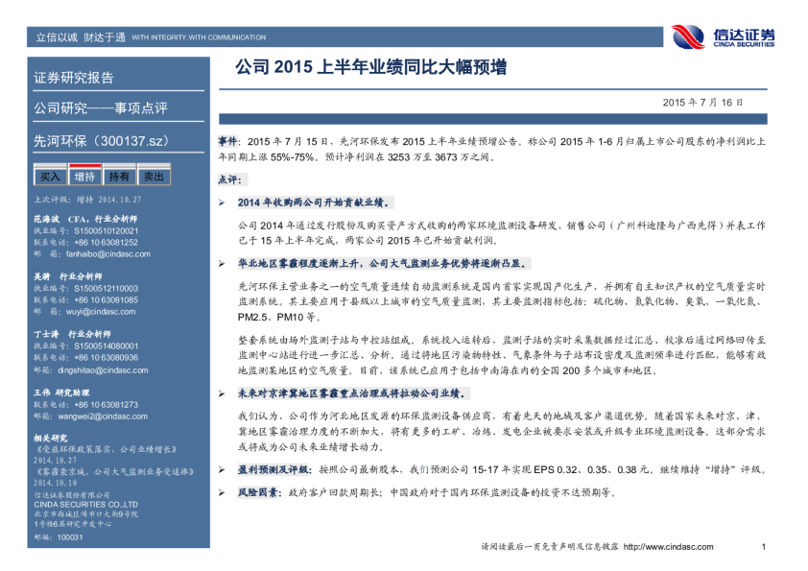This screenshot has width=808, height=571.
Task: Click the 证券研究报告 sidebar heading
Action: pos(74,78)
